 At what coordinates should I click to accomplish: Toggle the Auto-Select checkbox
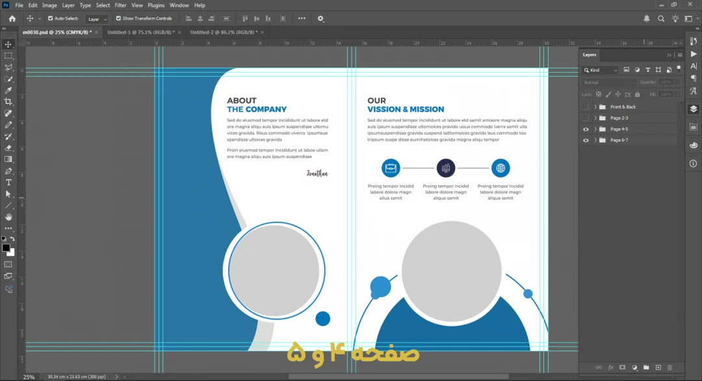(49, 19)
